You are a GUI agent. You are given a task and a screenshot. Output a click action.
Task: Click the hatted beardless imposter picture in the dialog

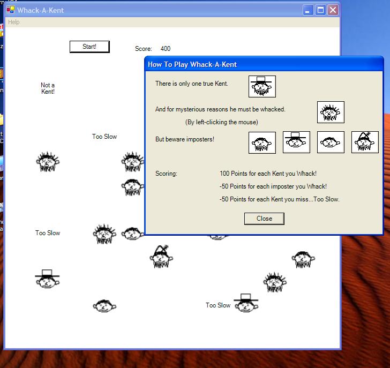click(296, 142)
